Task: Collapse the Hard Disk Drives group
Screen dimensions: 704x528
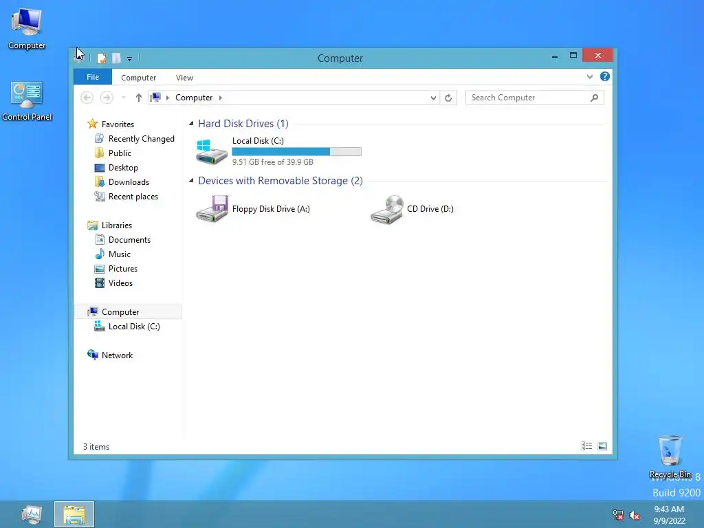Action: pos(191,124)
